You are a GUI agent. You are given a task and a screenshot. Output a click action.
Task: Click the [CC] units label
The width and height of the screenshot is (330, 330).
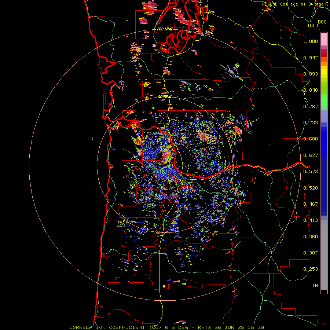[x=313, y=25]
